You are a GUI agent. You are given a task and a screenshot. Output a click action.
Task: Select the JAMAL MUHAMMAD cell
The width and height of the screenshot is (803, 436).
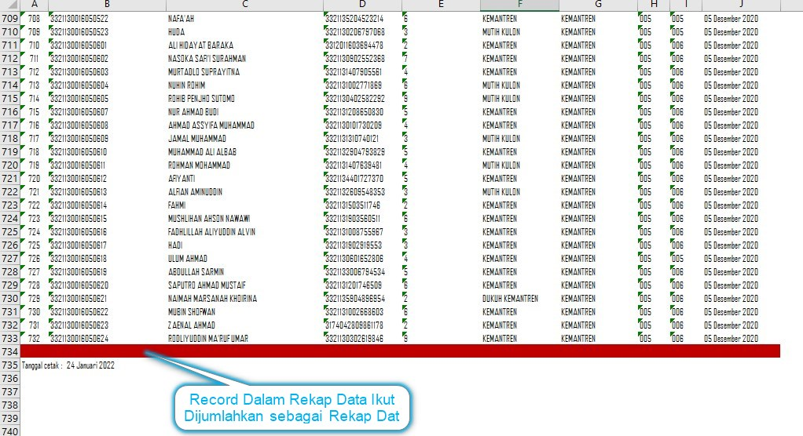(245, 139)
